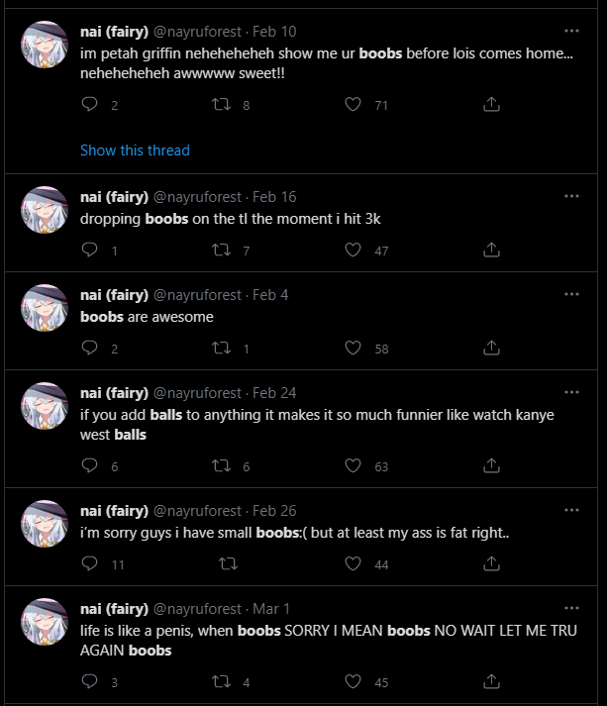Open the Feb 26 tweet timestamp link
607x706 pixels.
point(274,510)
